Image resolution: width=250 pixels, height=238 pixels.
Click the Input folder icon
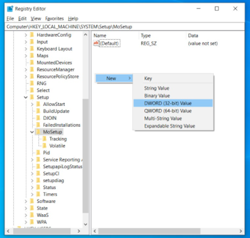[x=32, y=42]
